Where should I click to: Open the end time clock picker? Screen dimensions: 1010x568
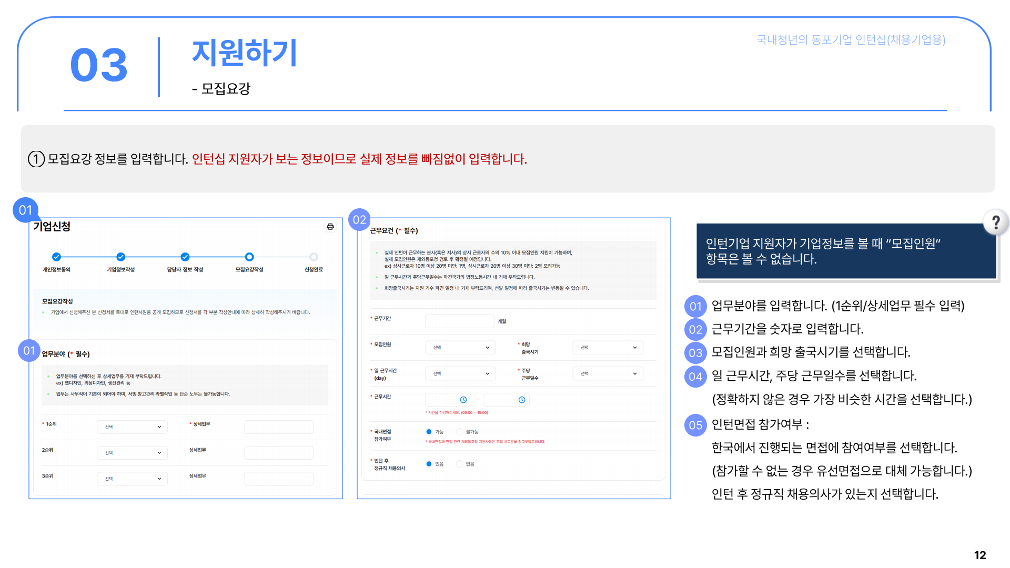(522, 400)
